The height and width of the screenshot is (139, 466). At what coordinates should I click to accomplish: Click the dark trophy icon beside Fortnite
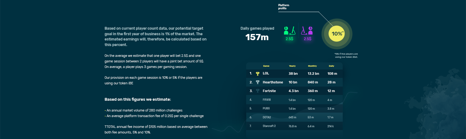258,91
